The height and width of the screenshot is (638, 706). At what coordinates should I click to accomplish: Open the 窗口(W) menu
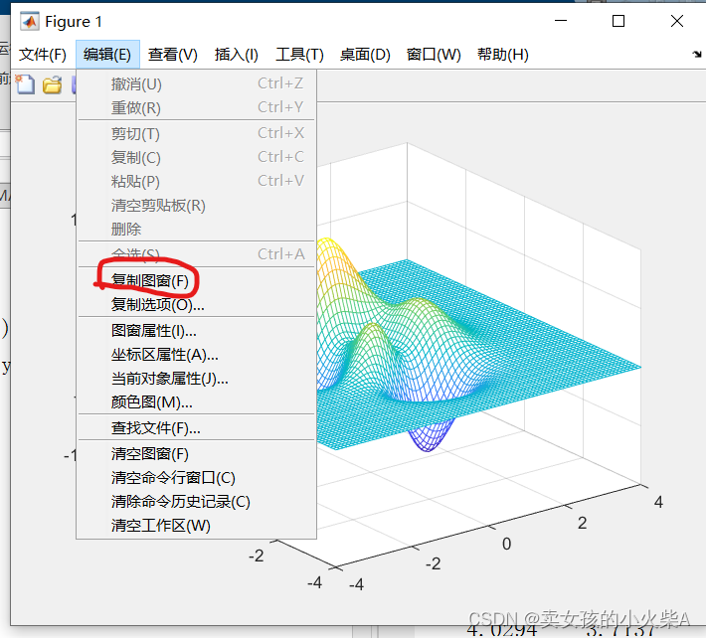tap(434, 55)
